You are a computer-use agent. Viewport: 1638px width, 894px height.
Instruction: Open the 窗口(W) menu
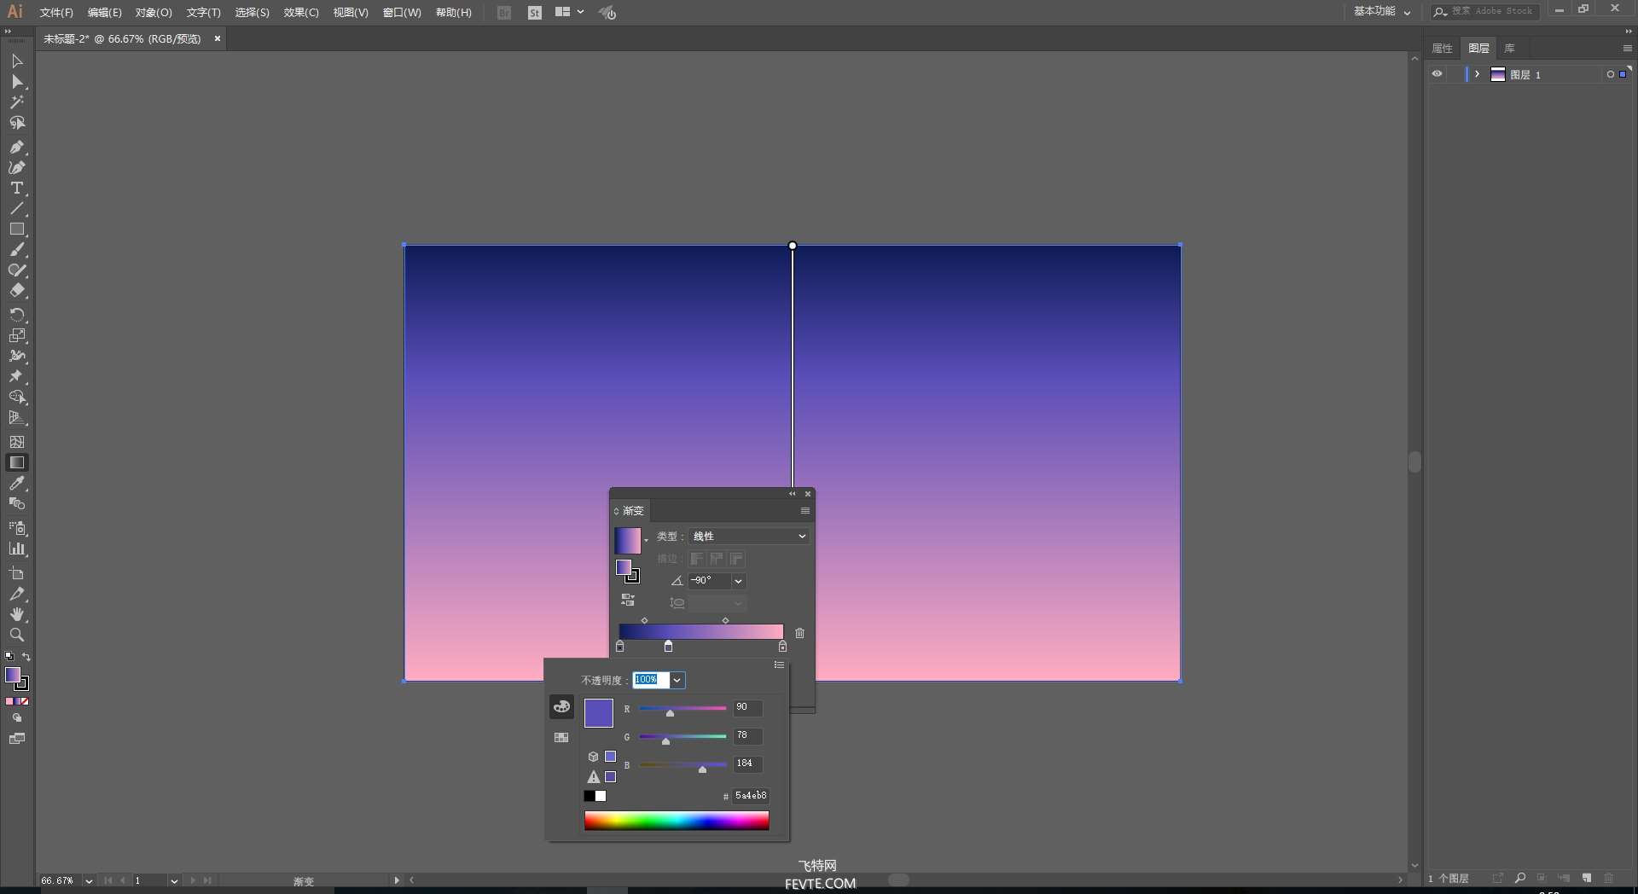tap(402, 13)
